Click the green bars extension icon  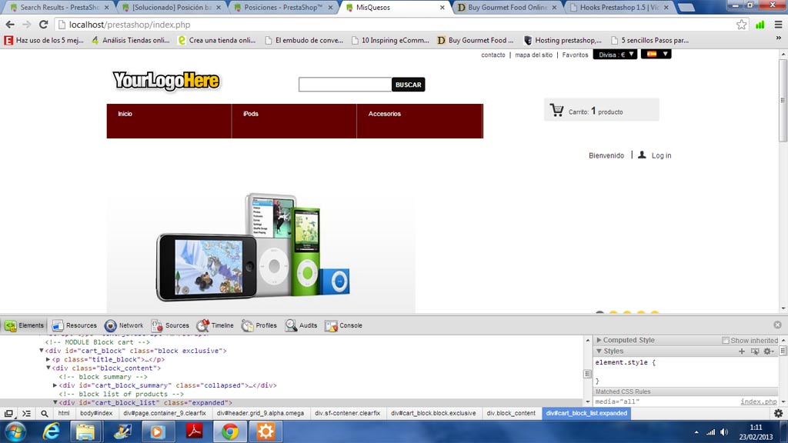[760, 24]
